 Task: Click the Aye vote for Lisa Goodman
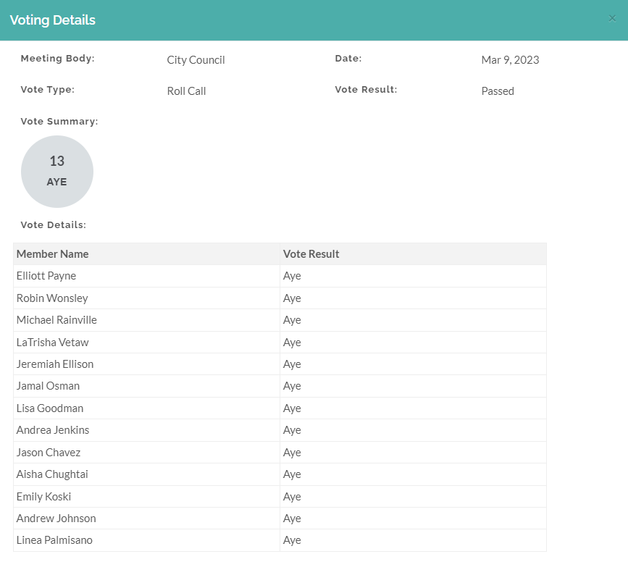coord(292,409)
